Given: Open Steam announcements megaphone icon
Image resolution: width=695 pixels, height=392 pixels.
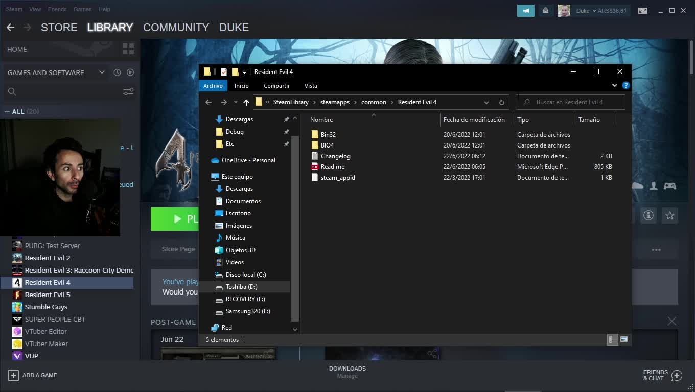Looking at the screenshot, I should coord(525,11).
